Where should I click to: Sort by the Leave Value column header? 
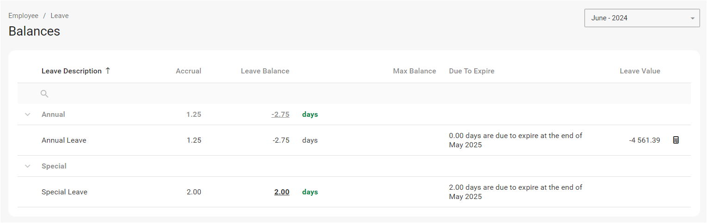coord(640,71)
